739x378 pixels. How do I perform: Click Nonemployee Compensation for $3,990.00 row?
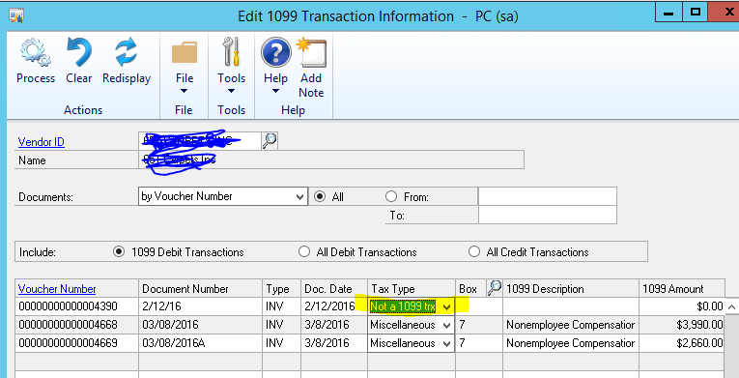tap(571, 325)
